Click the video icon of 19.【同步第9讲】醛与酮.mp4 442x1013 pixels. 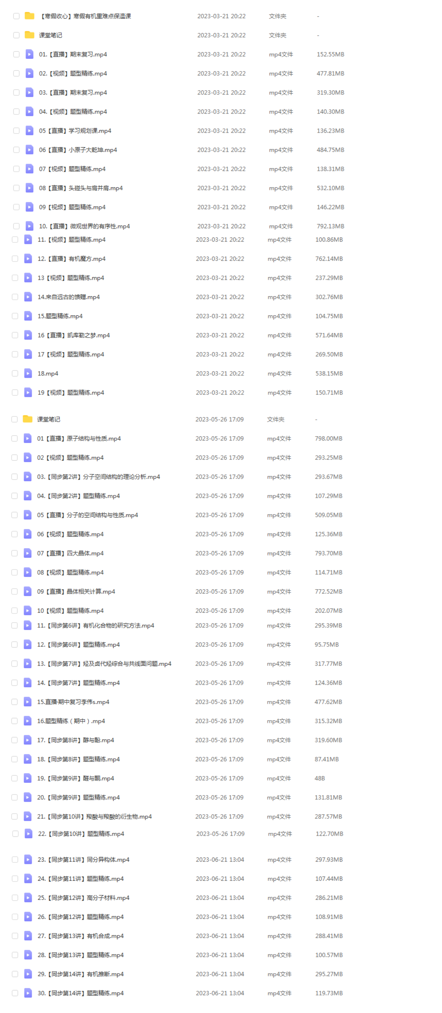pos(28,778)
